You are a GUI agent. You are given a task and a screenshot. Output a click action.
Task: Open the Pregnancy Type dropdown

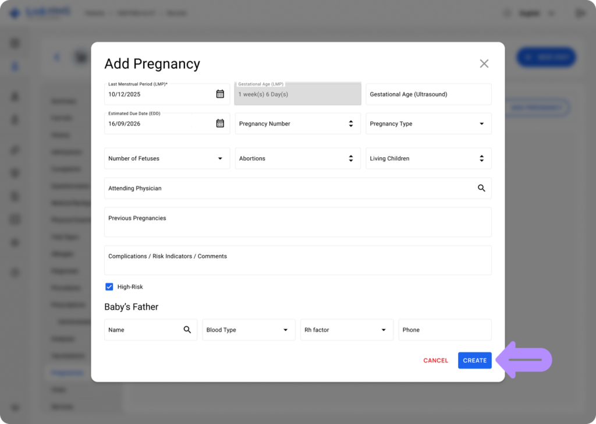pos(481,123)
